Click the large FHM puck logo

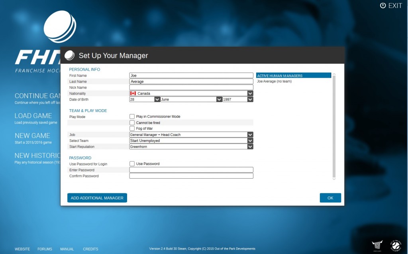60,27
